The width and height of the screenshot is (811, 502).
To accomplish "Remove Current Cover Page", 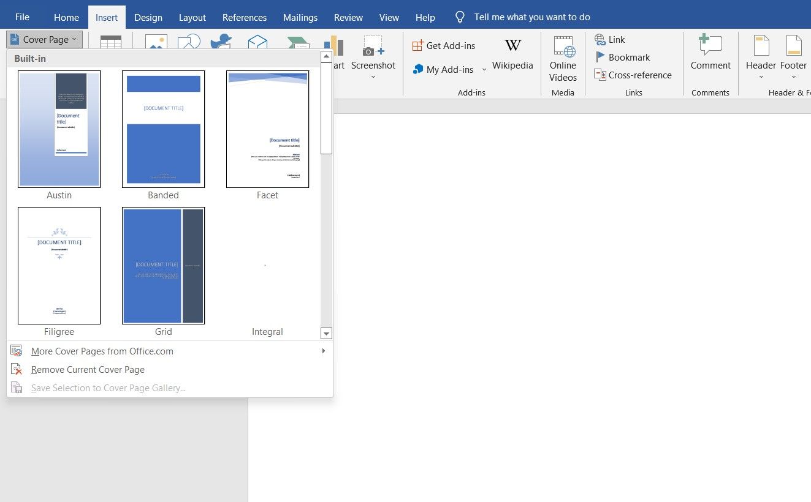I will [x=88, y=369].
